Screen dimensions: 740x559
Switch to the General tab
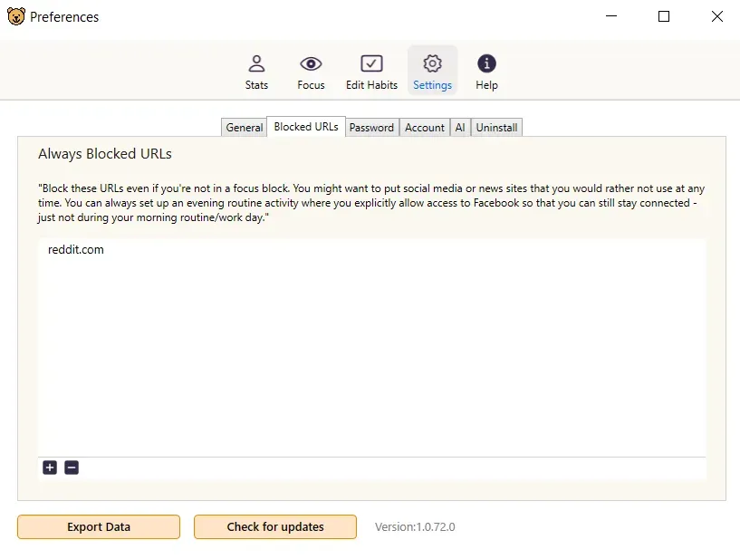244,128
